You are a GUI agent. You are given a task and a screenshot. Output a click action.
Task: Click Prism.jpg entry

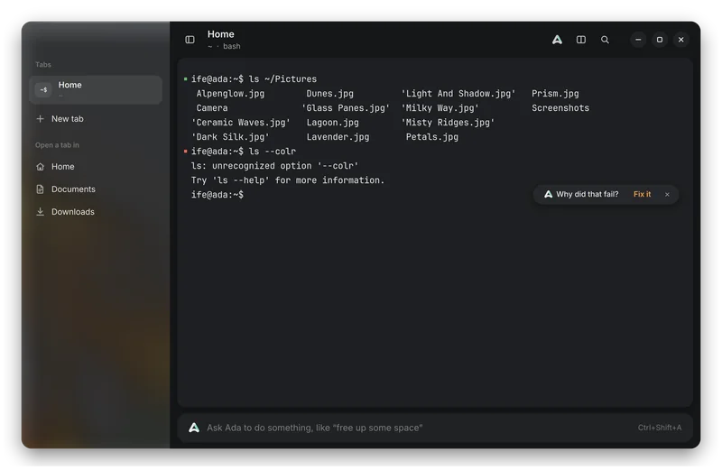[x=555, y=94]
